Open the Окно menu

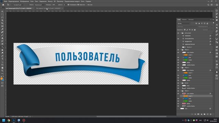[x=82, y=1]
